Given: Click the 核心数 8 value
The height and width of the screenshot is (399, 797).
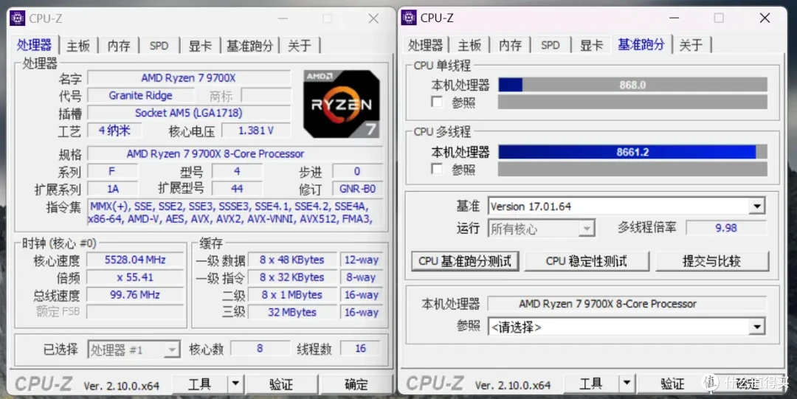Looking at the screenshot, I should pos(260,349).
